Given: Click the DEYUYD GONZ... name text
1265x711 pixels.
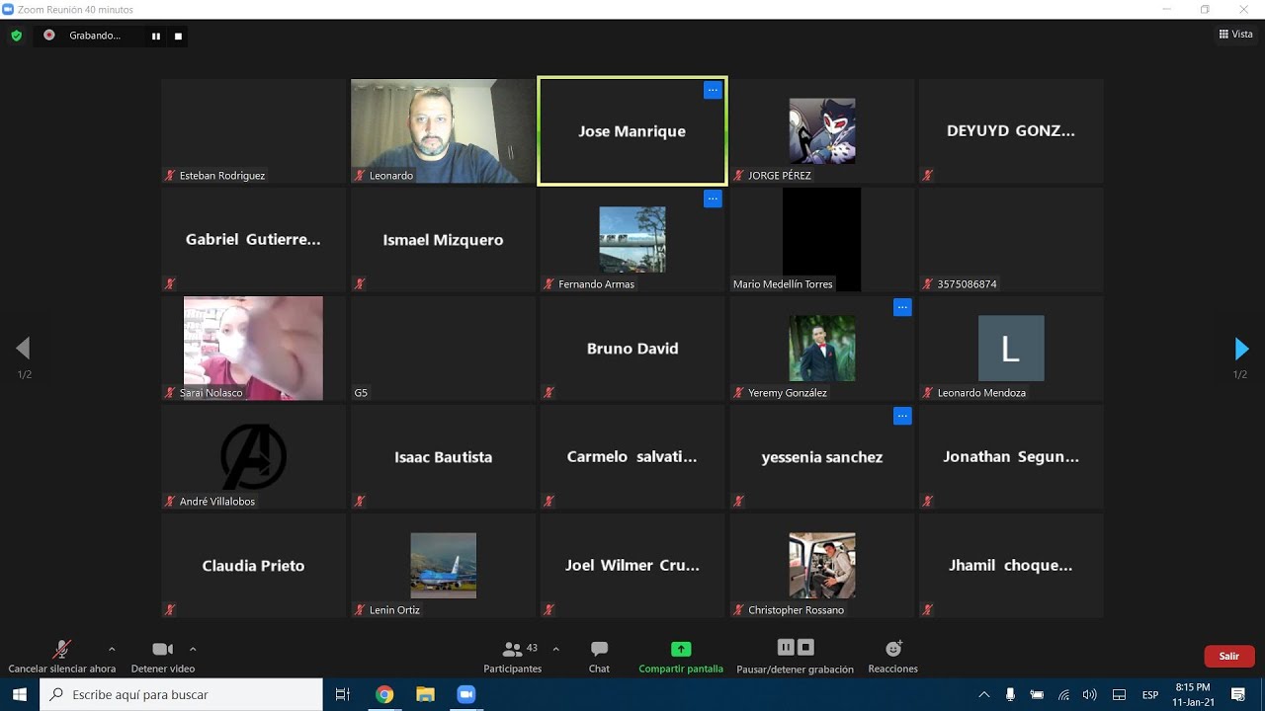Looking at the screenshot, I should tap(1011, 130).
